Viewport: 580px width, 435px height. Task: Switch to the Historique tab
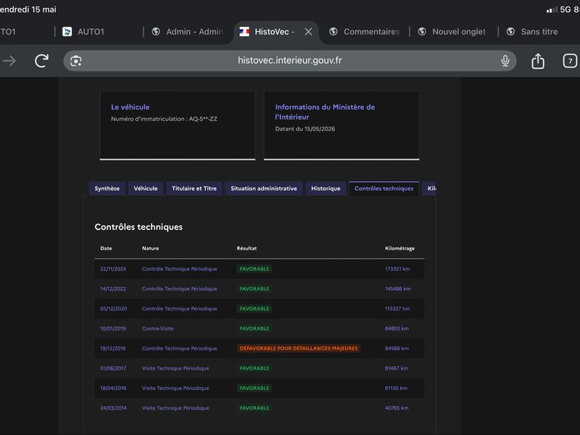326,188
